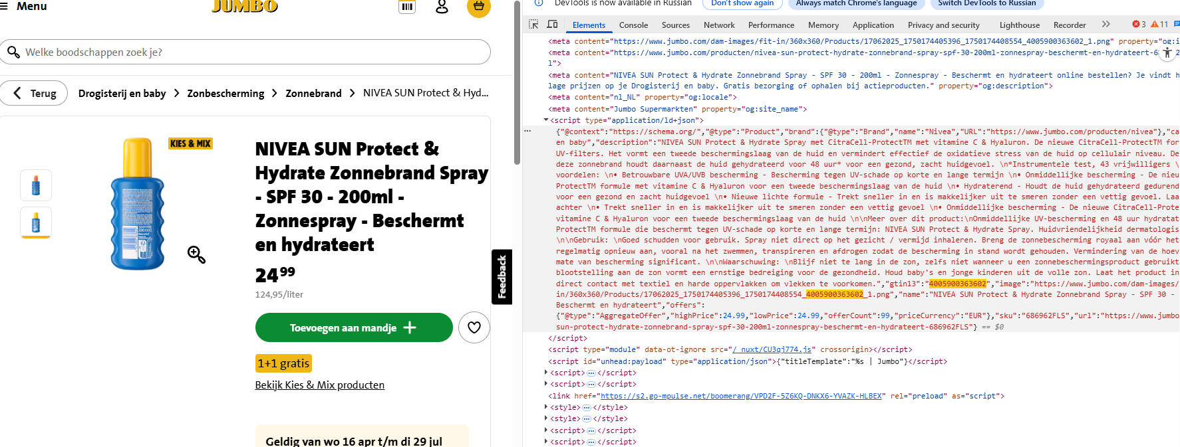The height and width of the screenshot is (447, 1180).
Task: Select the second product thumbnail
Action: pos(36,223)
